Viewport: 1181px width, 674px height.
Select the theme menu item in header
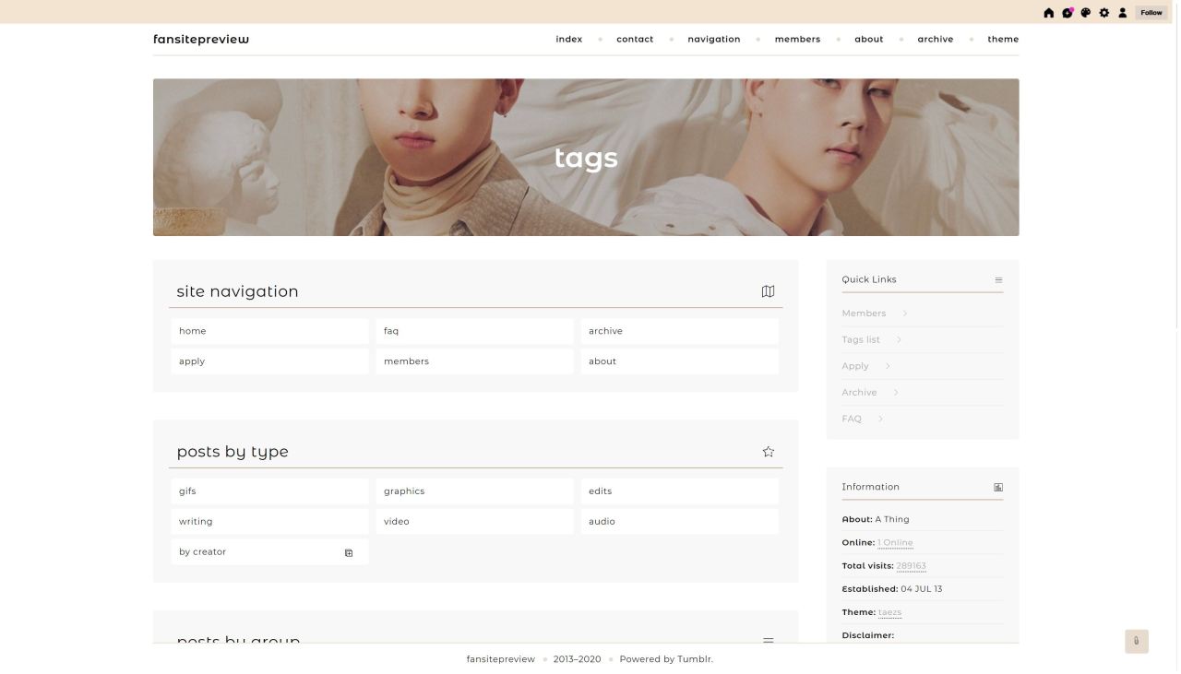point(1003,40)
